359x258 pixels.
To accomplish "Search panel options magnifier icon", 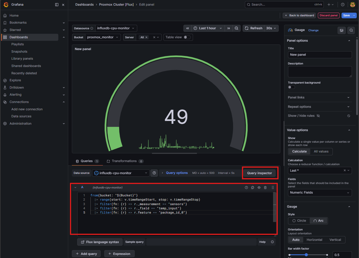I will tap(351, 30).
